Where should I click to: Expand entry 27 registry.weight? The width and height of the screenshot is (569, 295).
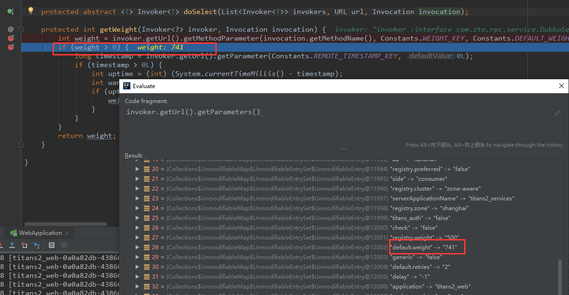(137, 238)
